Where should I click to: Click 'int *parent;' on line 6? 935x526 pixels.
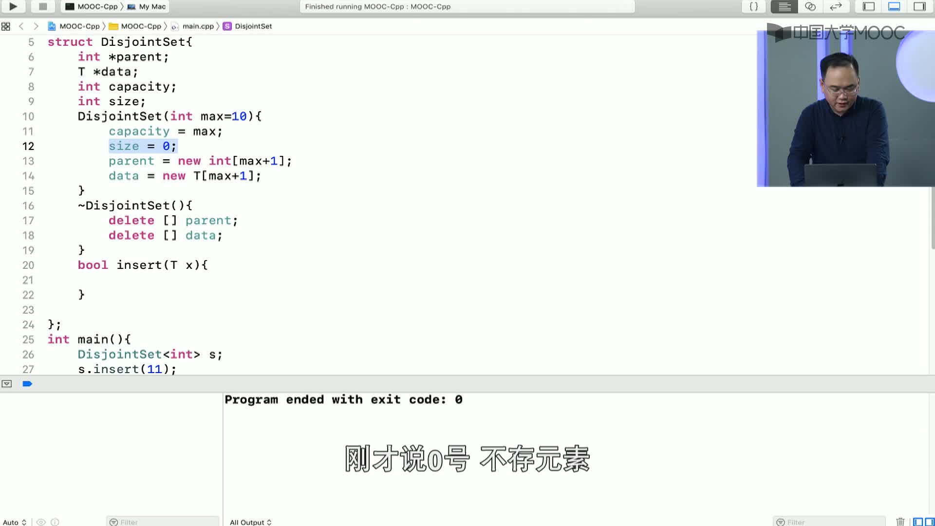coord(123,57)
